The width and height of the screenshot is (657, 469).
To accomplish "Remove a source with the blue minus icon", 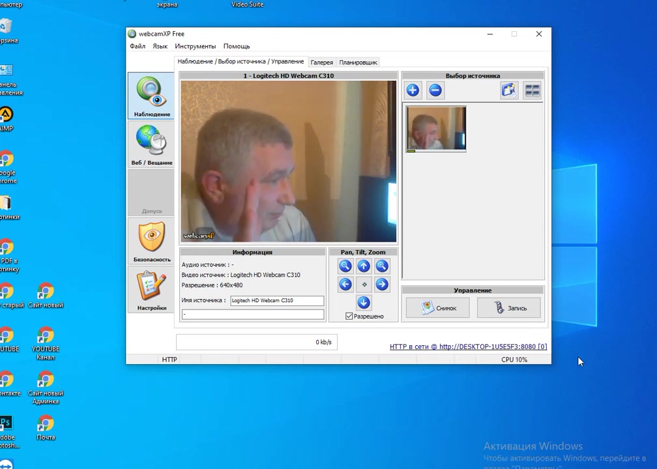I will (x=435, y=90).
